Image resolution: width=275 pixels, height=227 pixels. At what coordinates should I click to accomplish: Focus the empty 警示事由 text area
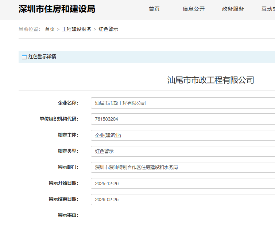(182, 219)
